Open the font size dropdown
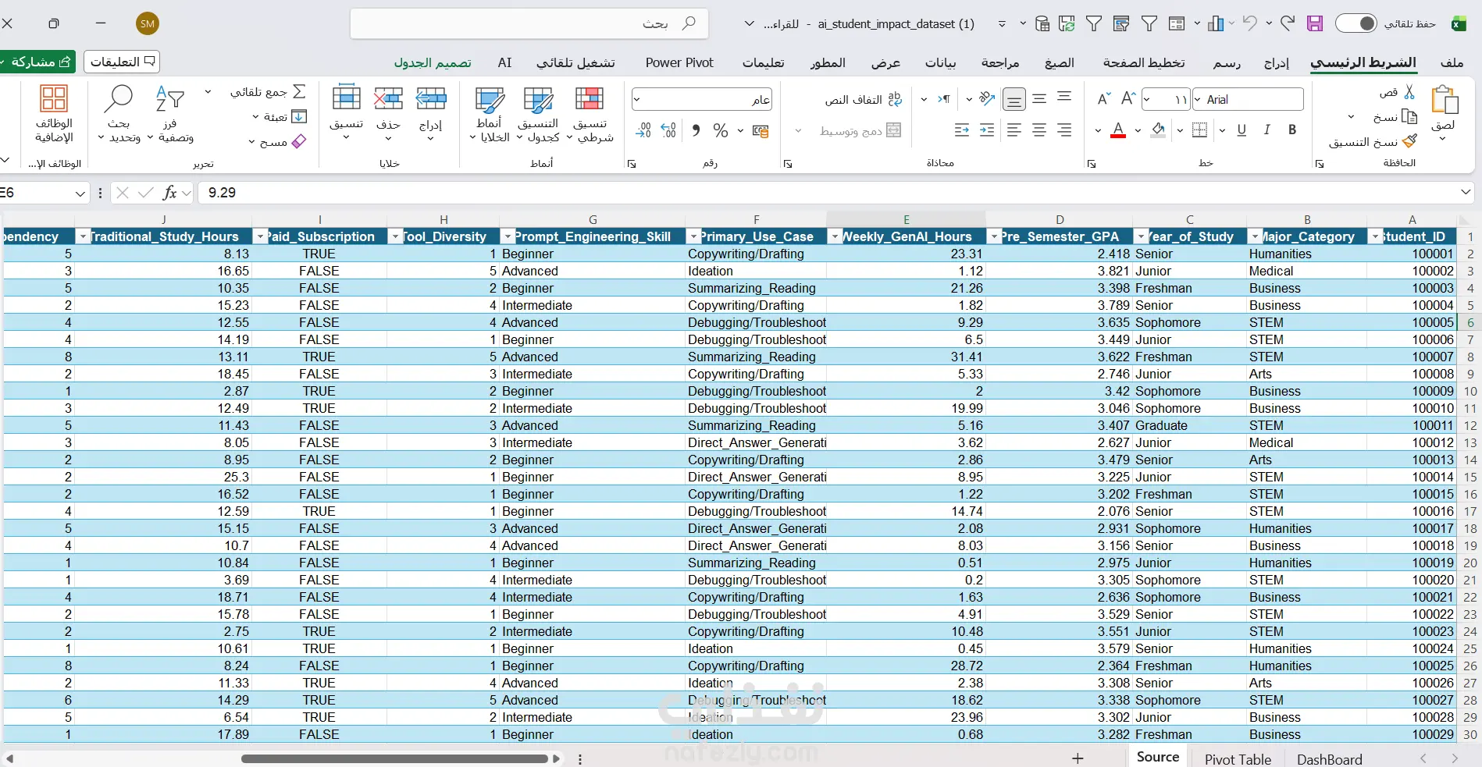Screen dimensions: 1482x767 (1147, 99)
